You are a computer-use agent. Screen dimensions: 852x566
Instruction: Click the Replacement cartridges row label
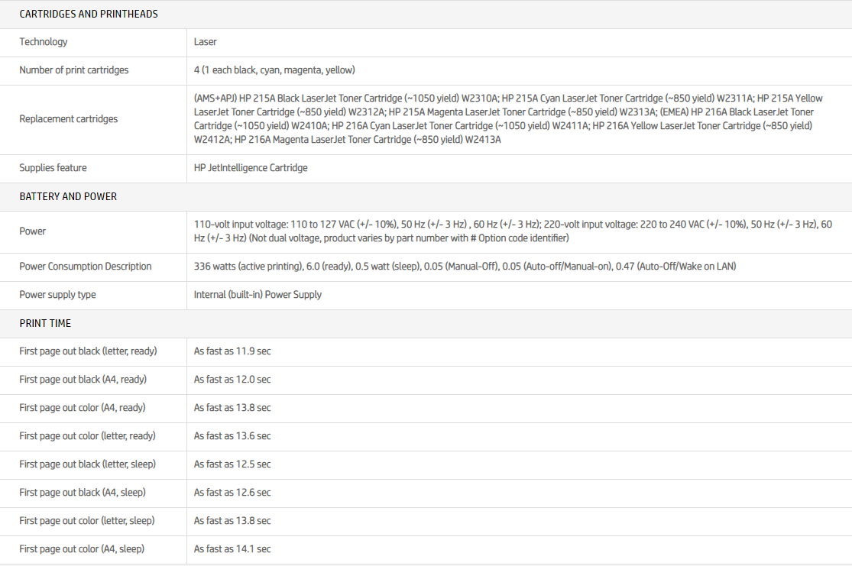(69, 119)
